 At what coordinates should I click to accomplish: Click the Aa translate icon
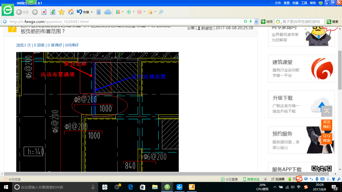click(139, 12)
